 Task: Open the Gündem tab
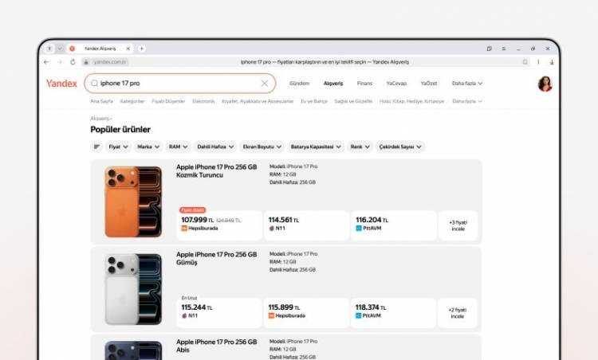tap(299, 83)
